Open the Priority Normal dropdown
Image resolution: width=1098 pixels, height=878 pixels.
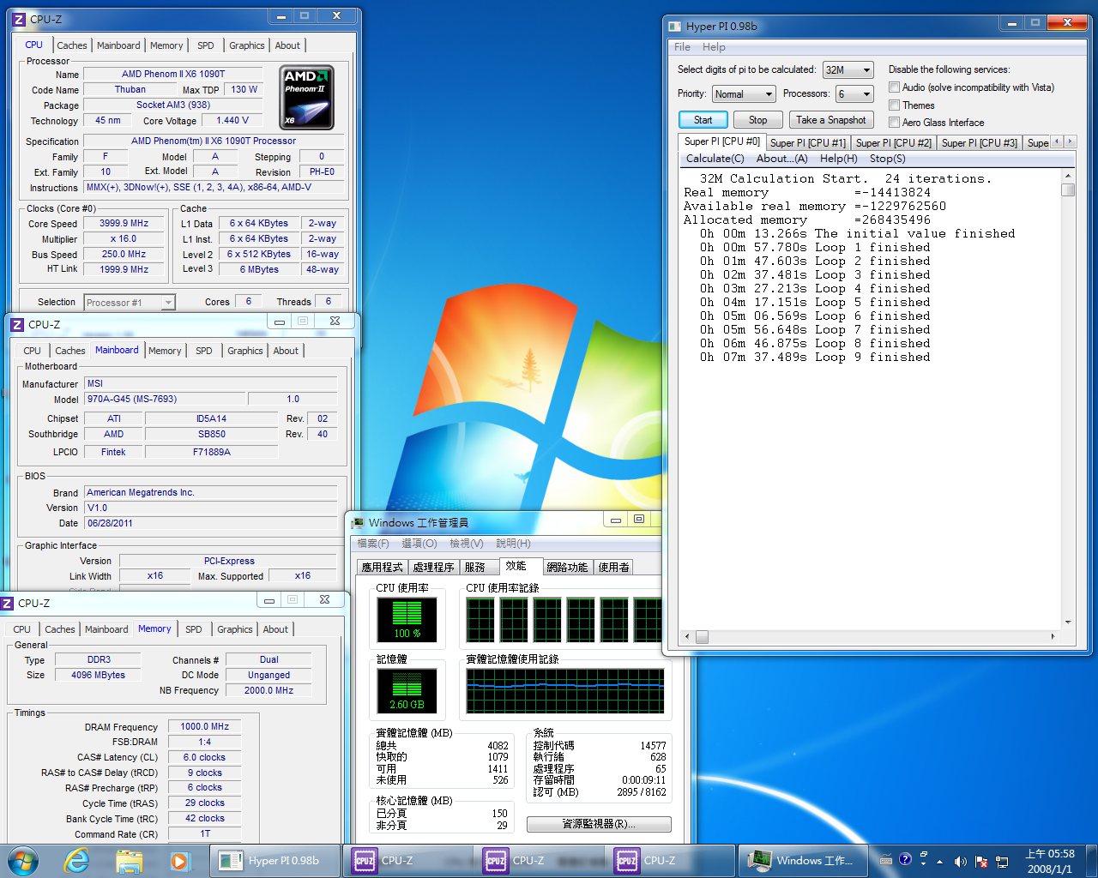pos(744,94)
